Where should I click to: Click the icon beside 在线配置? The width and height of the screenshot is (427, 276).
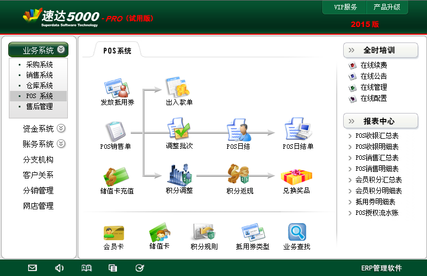[353, 99]
